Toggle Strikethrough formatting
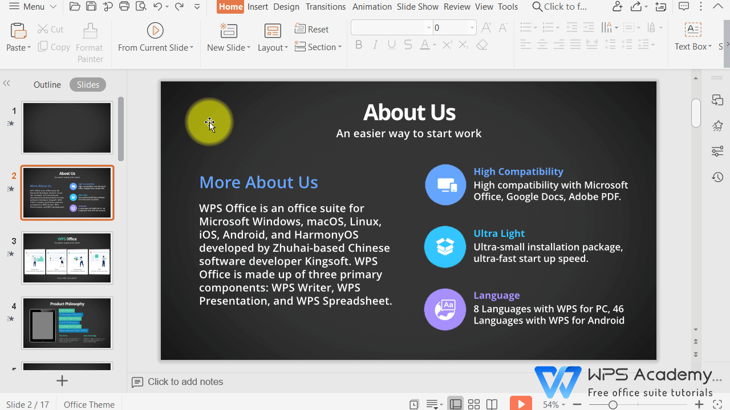 click(x=408, y=45)
